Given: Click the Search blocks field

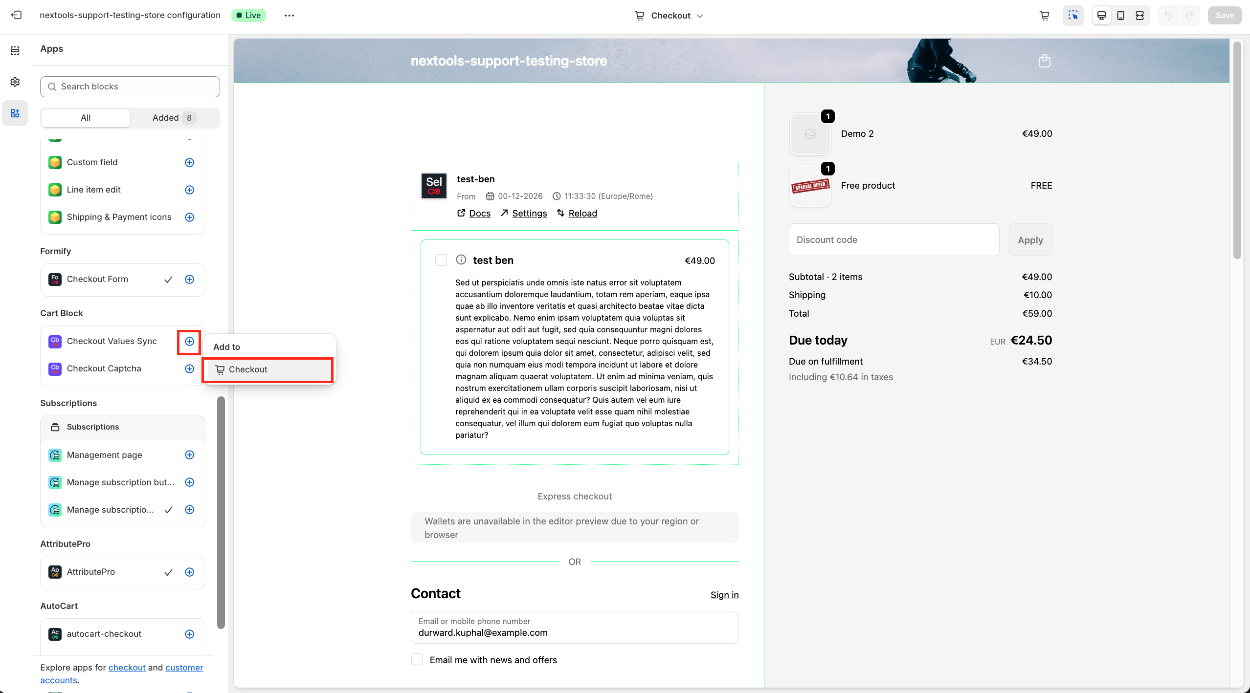Looking at the screenshot, I should [130, 87].
